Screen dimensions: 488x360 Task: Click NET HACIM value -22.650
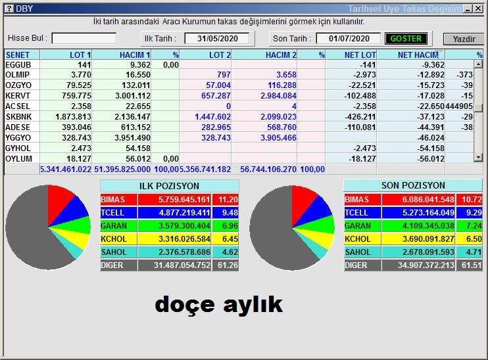[x=430, y=106]
